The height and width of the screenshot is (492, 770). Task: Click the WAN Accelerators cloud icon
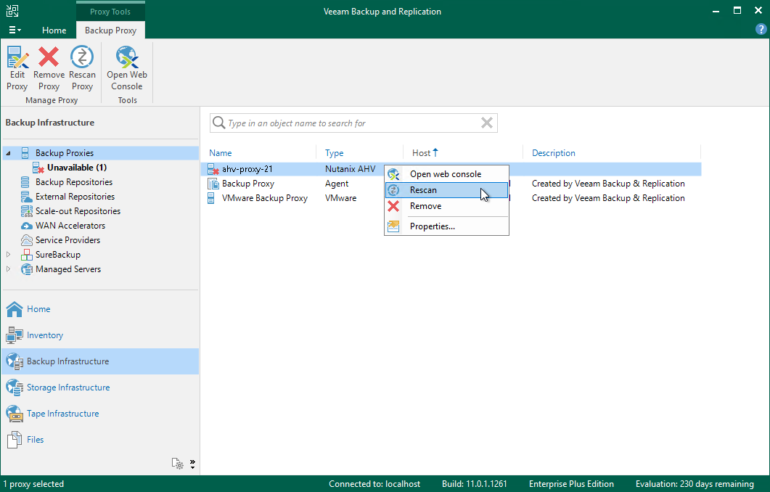[27, 226]
